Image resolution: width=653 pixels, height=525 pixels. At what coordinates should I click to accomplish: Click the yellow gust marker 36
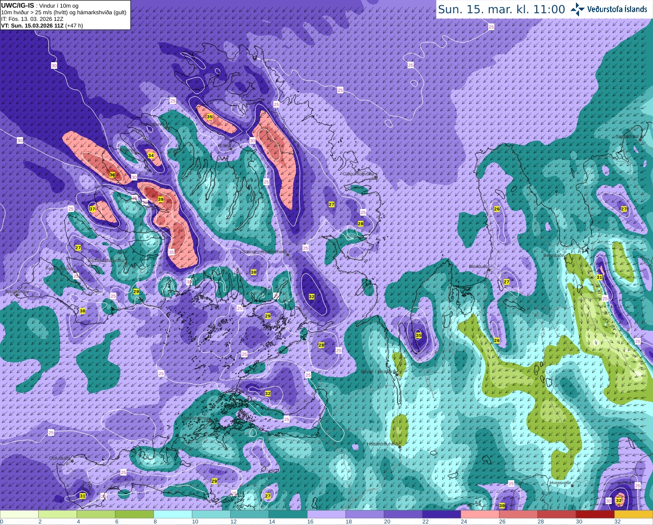click(x=112, y=175)
